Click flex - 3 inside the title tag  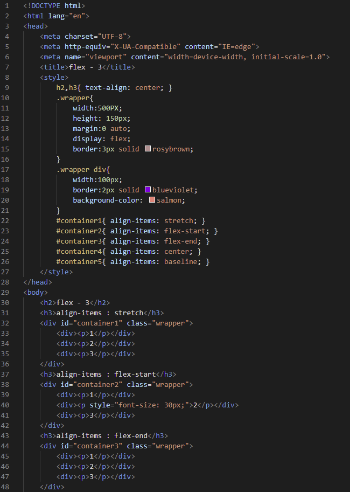pos(85,67)
